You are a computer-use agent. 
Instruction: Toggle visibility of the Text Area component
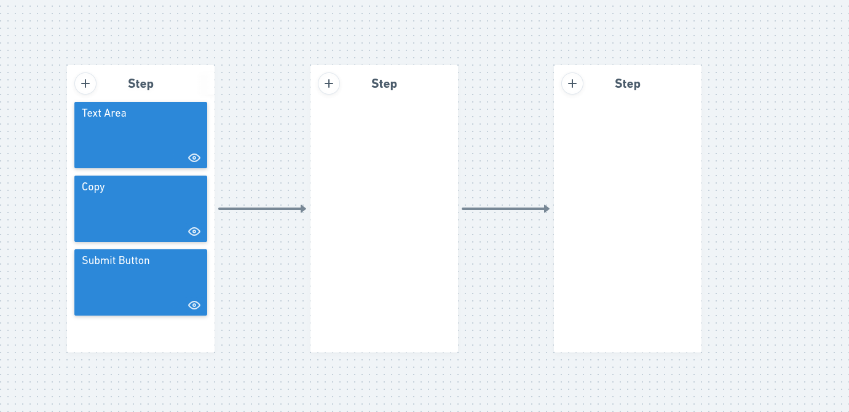(x=194, y=158)
